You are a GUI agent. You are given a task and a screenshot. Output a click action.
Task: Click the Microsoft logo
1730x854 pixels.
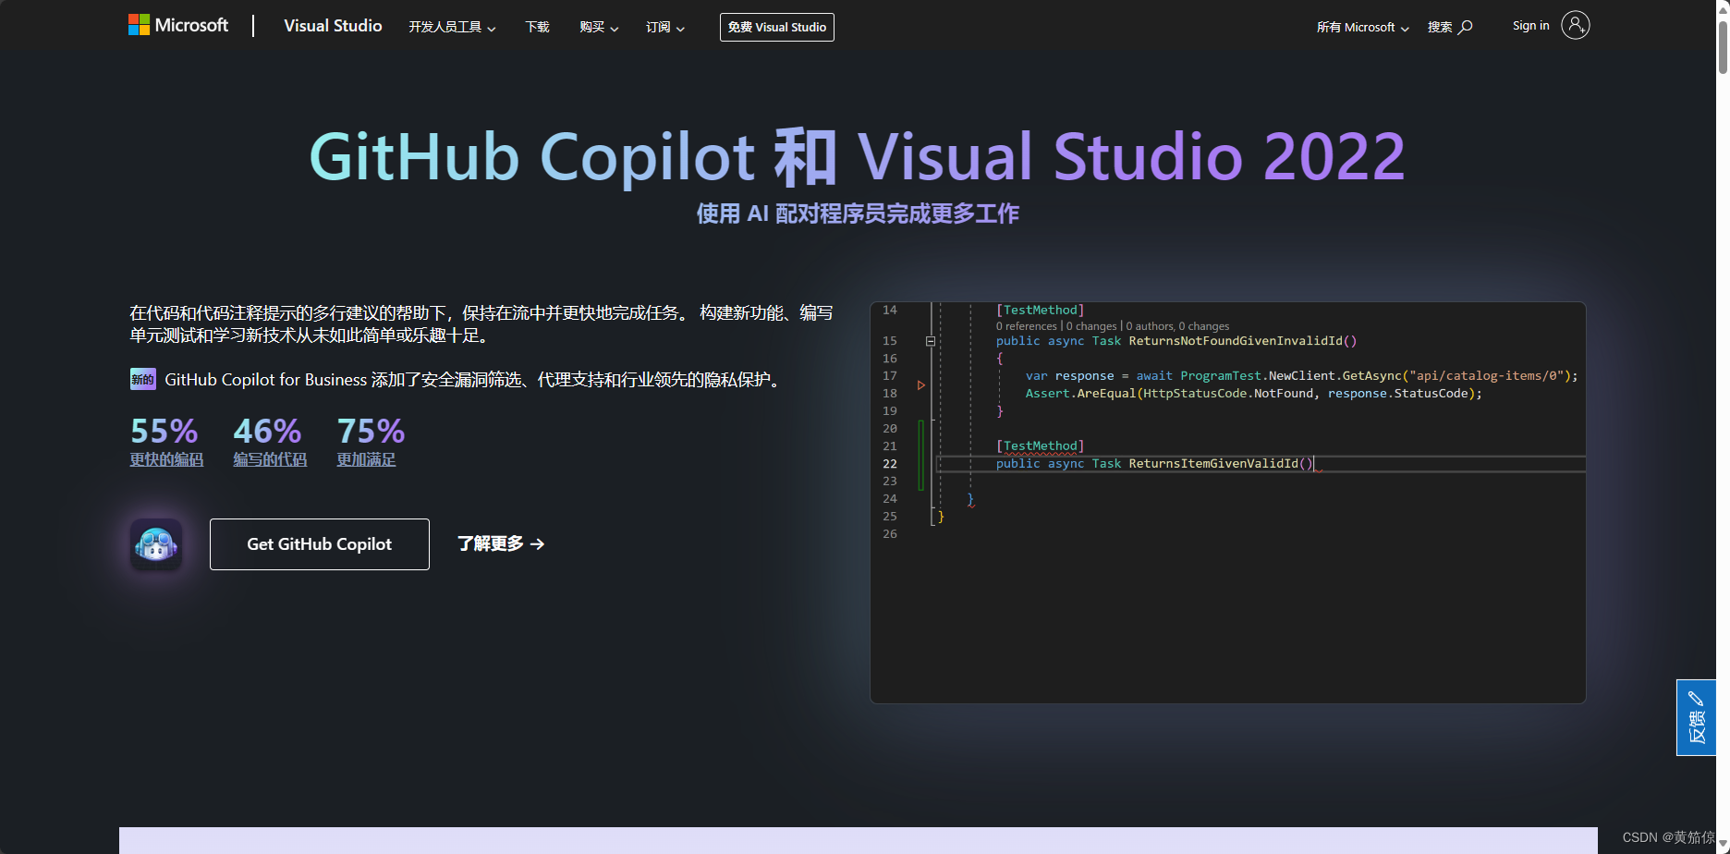click(x=178, y=26)
